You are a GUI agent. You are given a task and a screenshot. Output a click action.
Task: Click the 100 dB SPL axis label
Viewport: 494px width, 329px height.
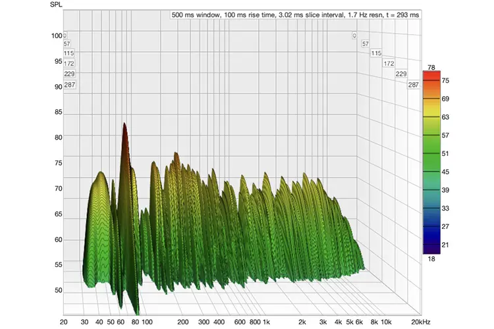click(57, 36)
